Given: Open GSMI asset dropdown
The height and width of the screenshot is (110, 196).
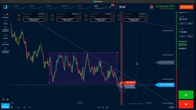Looking at the screenshot, I should (25, 7).
